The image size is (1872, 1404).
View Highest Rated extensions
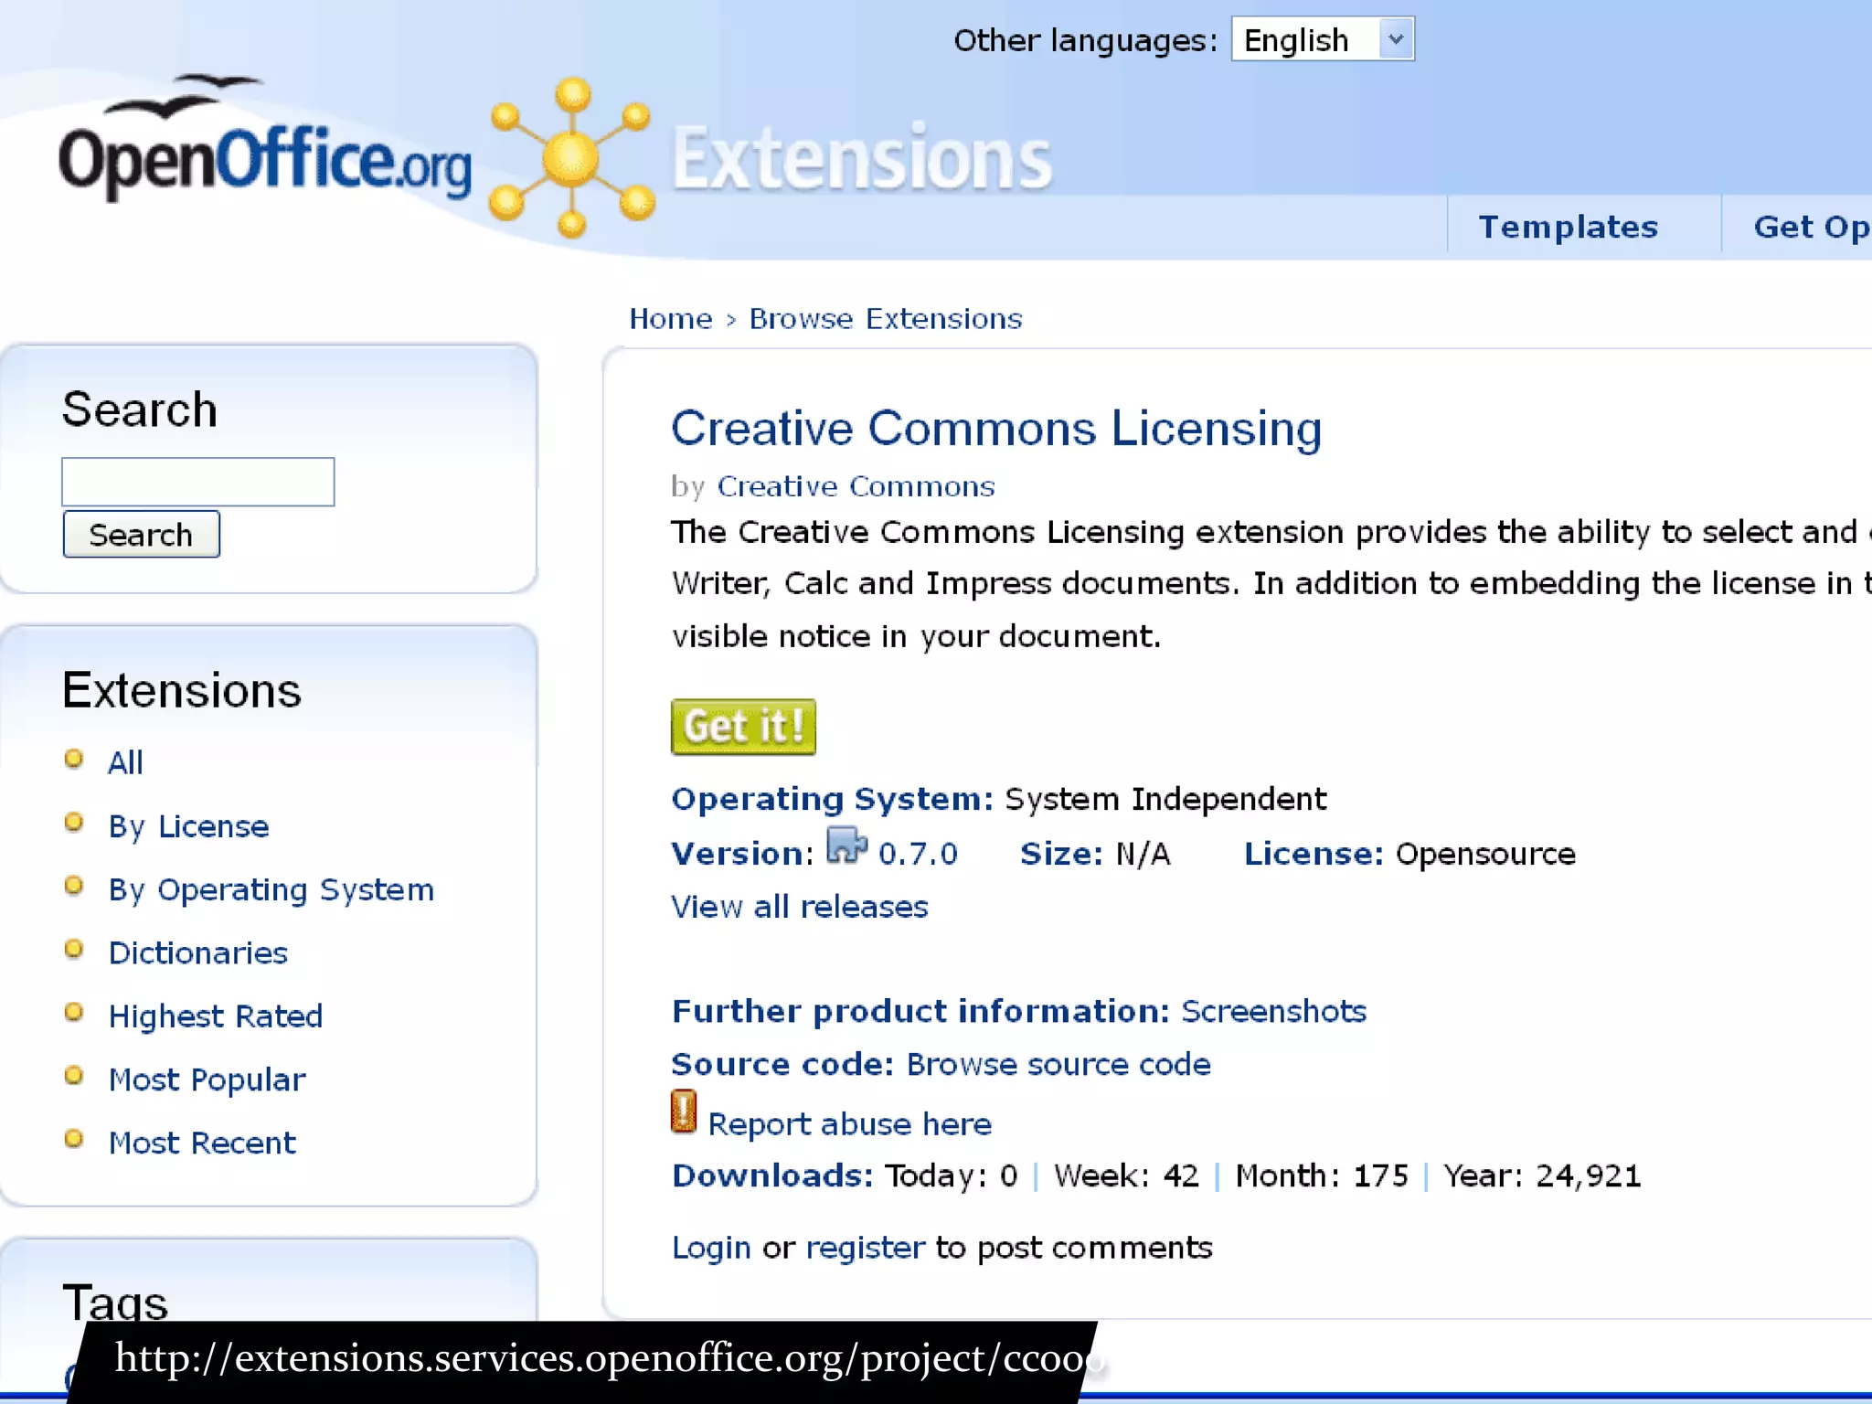point(215,1016)
